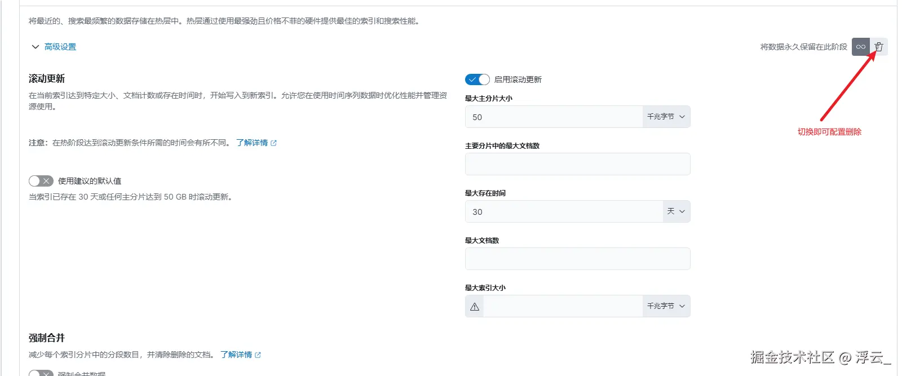902x376 pixels.
Task: Disable the 启用滚动更新 switch
Action: coord(477,79)
